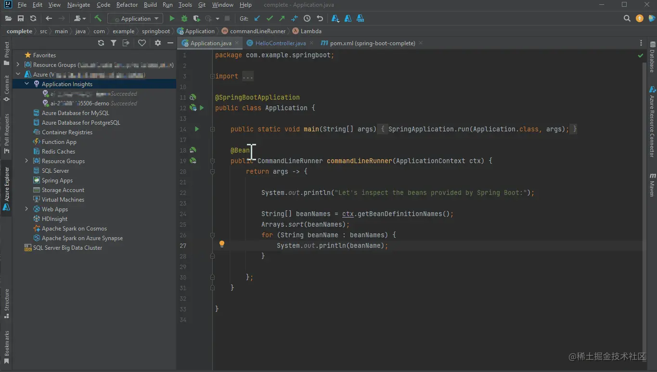
Task: Click the green Run Application button
Action: tap(172, 18)
